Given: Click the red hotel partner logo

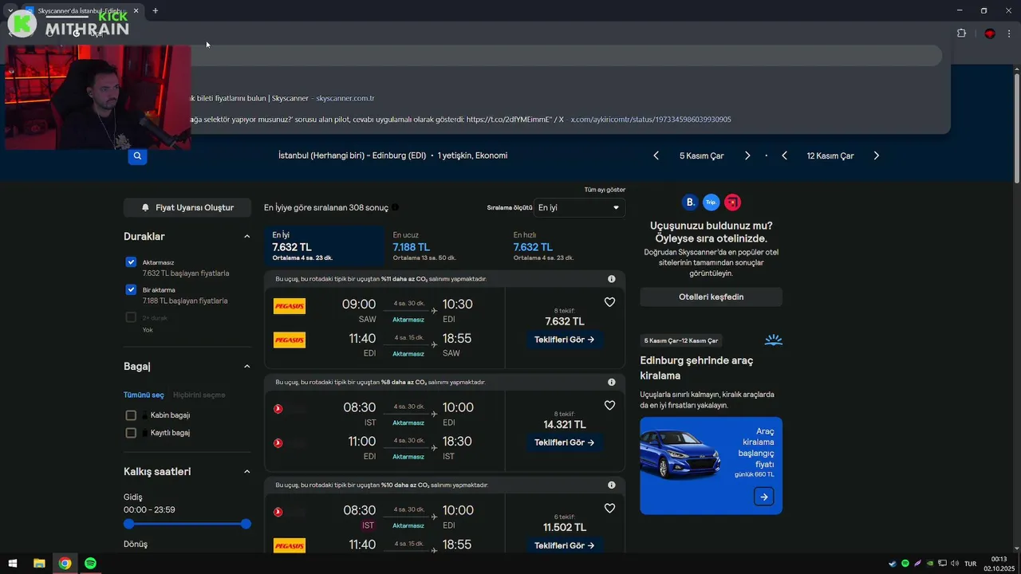Looking at the screenshot, I should pyautogui.click(x=732, y=202).
